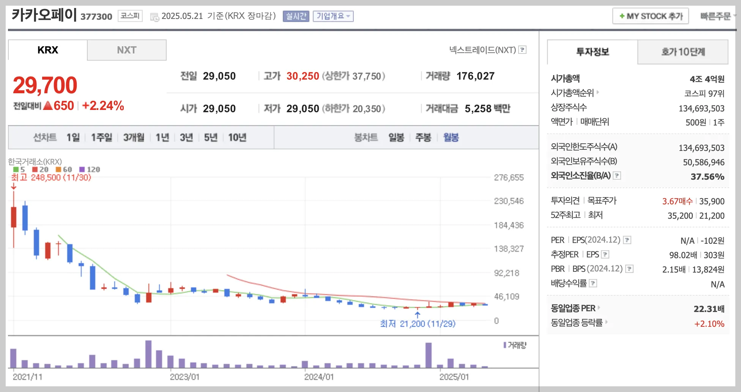The width and height of the screenshot is (741, 392).
Task: Click the 시가총액 value 4조 4억원
Action: coord(707,79)
